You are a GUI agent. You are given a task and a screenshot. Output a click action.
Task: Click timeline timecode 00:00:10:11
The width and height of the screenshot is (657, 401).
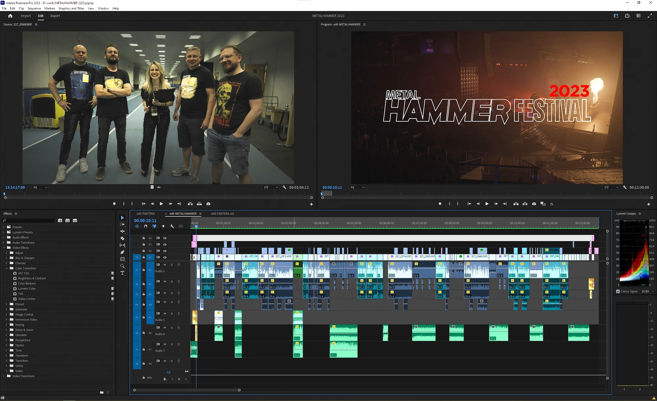[145, 221]
